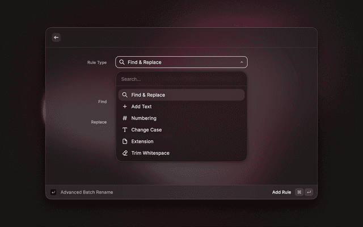Click the back arrow button
This screenshot has height=227, width=363.
tap(56, 37)
